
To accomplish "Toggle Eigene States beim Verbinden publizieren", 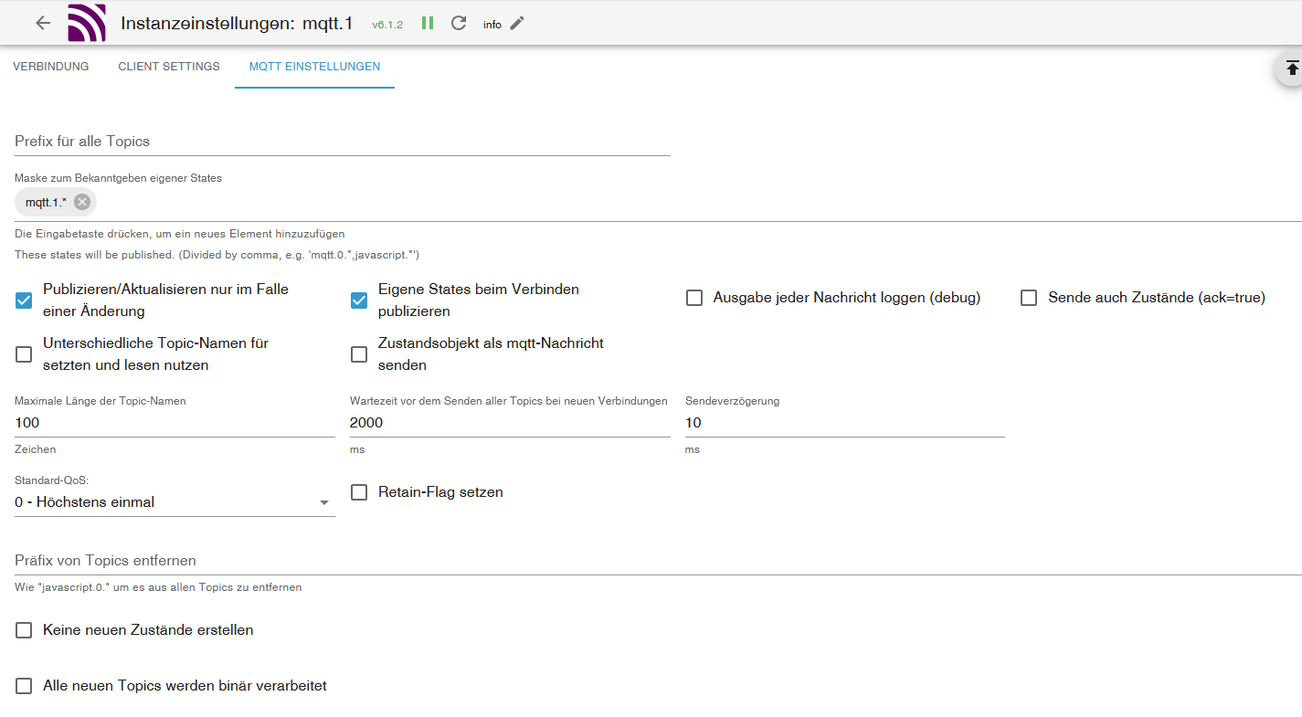I will click(x=360, y=301).
